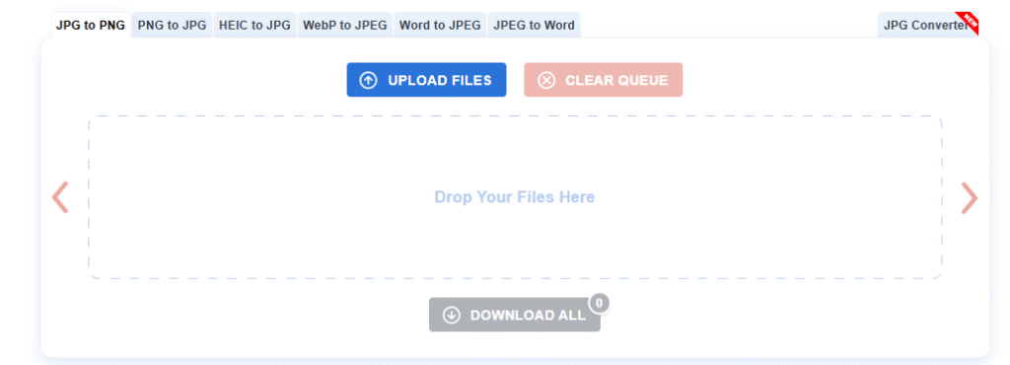Screen dimensions: 1010x365
Task: Switch to the JPG to PNG tab
Action: pos(91,26)
